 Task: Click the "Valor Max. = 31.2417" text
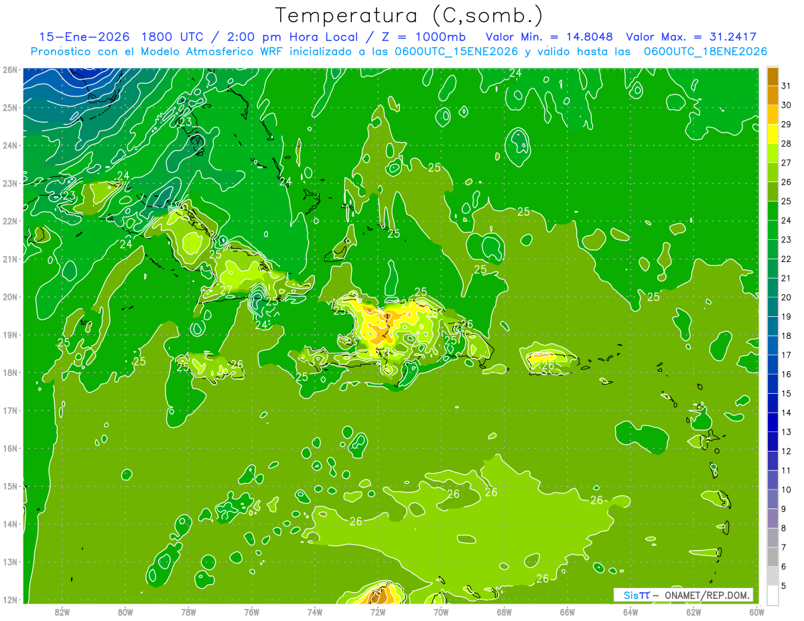click(691, 37)
